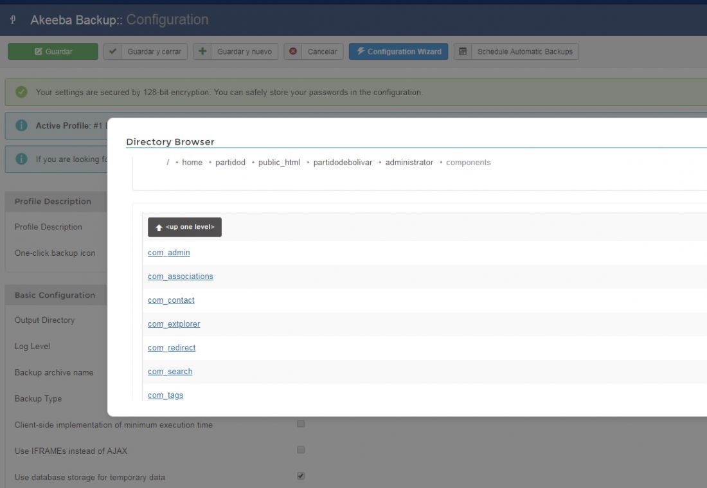The width and height of the screenshot is (707, 488).
Task: Click the Backup archive name label
Action: pyautogui.click(x=54, y=372)
